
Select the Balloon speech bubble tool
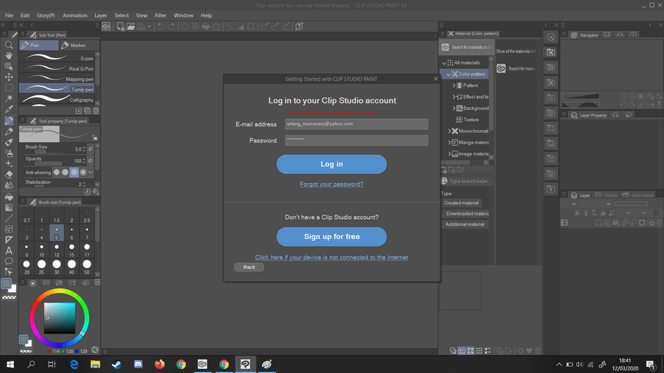click(x=9, y=261)
